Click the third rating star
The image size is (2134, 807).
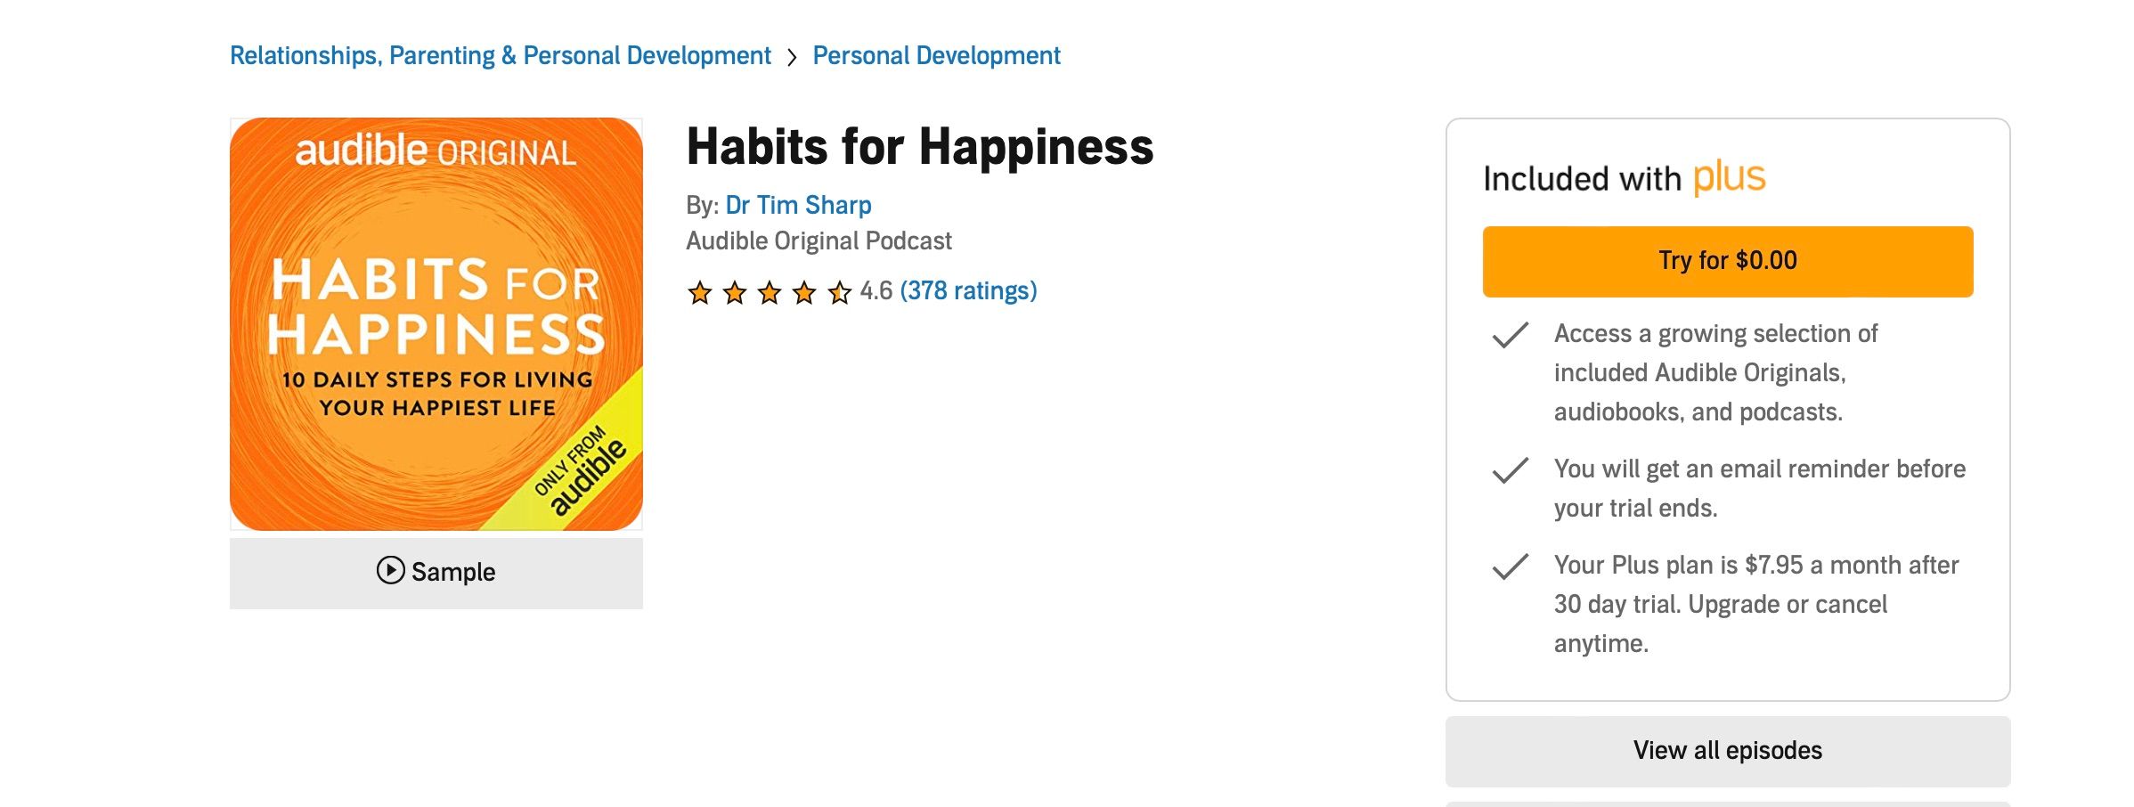[x=770, y=292]
